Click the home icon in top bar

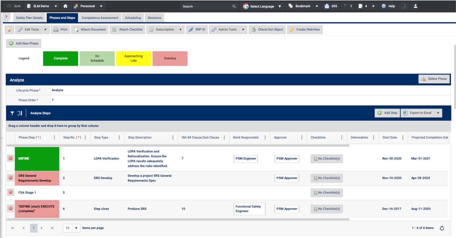point(65,6)
